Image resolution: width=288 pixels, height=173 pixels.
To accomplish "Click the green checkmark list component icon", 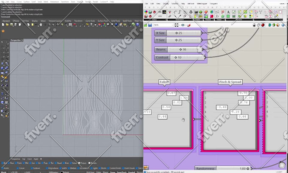I will 234,12.
